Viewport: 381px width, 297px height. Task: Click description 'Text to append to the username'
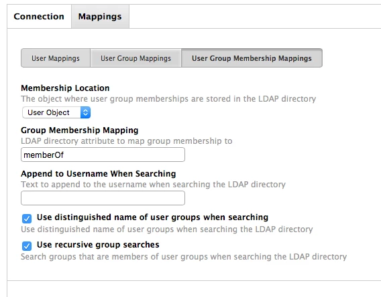pos(153,185)
